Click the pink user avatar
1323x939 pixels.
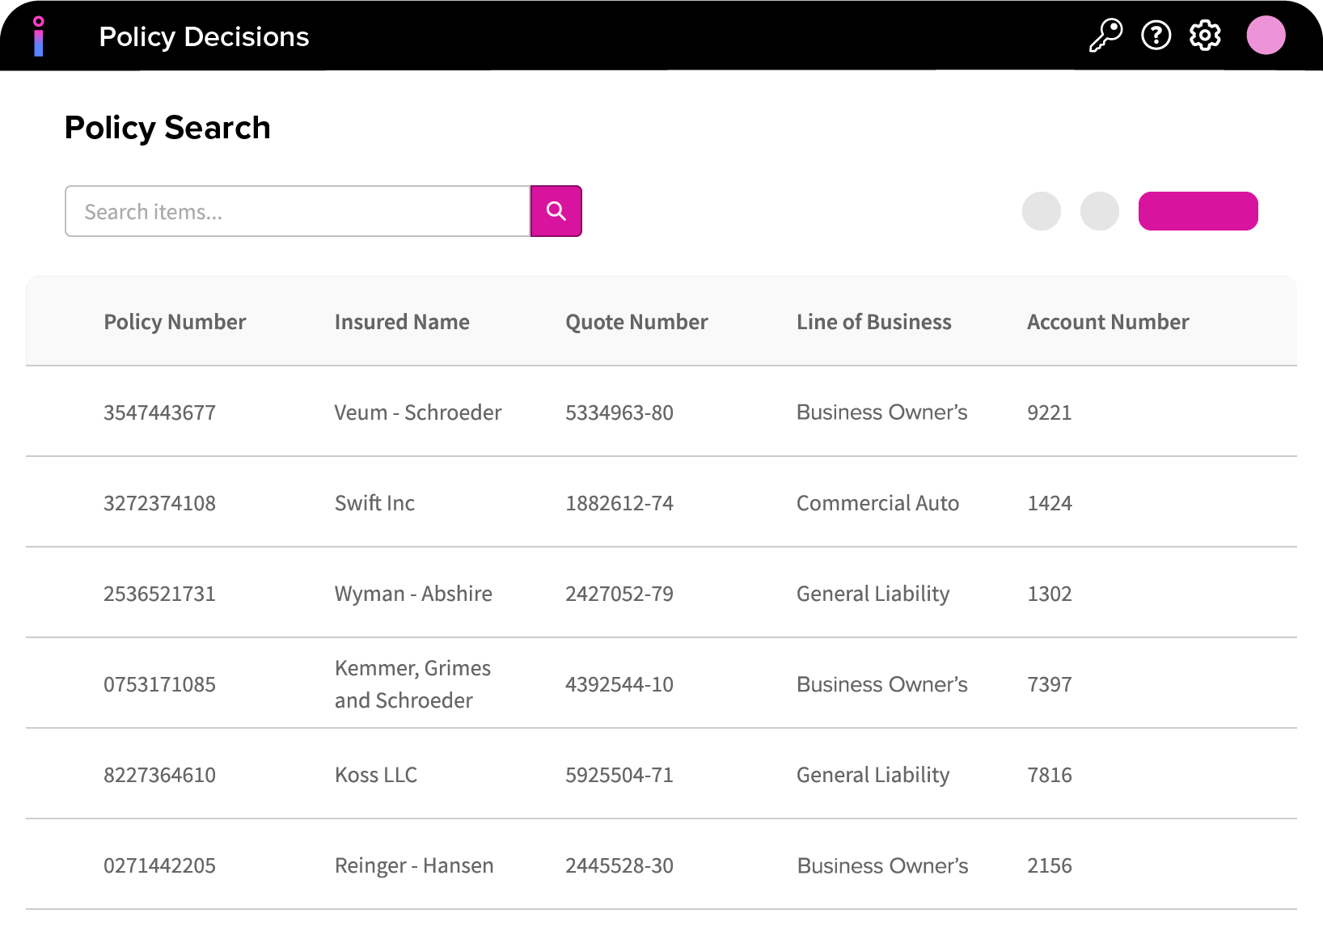coord(1266,36)
